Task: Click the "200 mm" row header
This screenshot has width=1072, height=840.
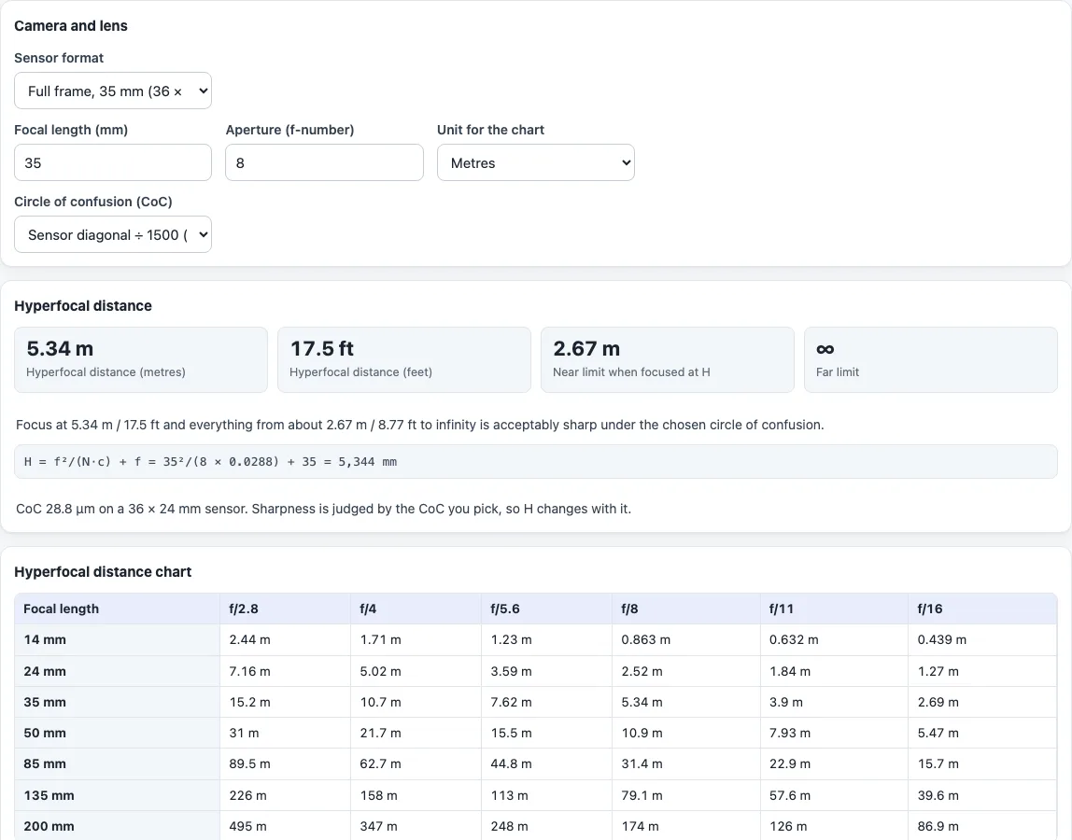Action: point(117,826)
